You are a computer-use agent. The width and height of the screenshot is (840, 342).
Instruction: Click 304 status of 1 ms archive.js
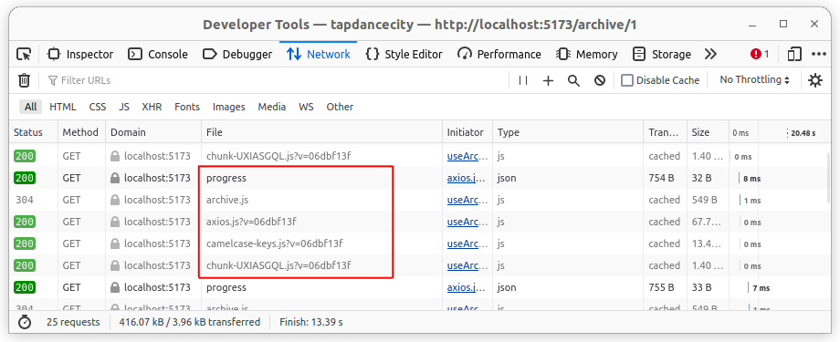coord(25,200)
